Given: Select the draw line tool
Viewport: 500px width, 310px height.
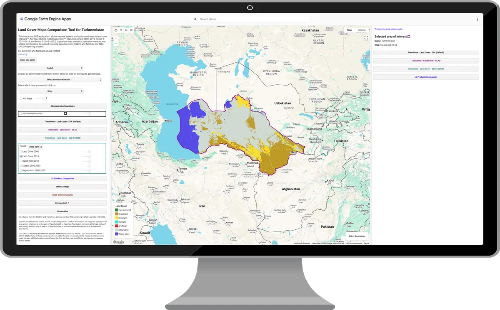Looking at the screenshot, I should tap(126, 30).
